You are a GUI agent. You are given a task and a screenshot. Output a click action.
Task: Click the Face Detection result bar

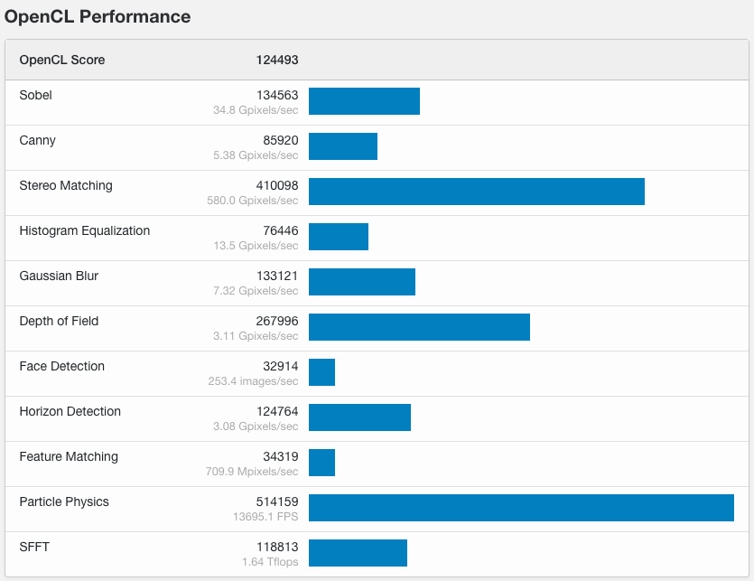[x=321, y=372]
